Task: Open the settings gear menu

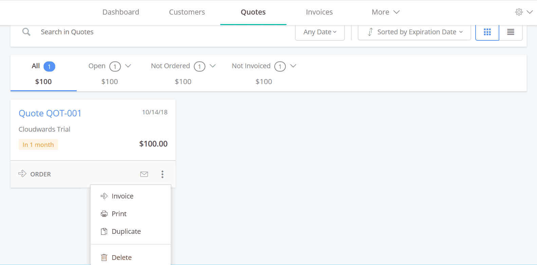Action: point(519,12)
